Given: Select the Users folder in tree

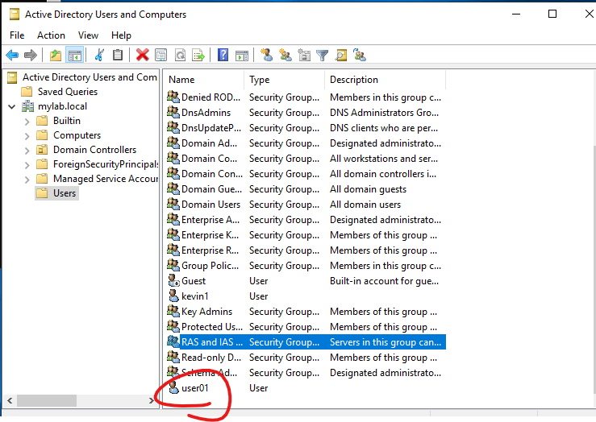Looking at the screenshot, I should click(57, 193).
